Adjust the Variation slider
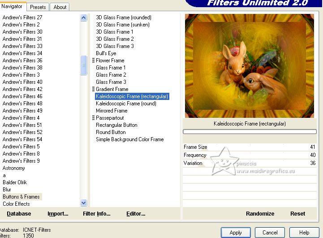Viewport: 323px width, 238px height. [250, 163]
